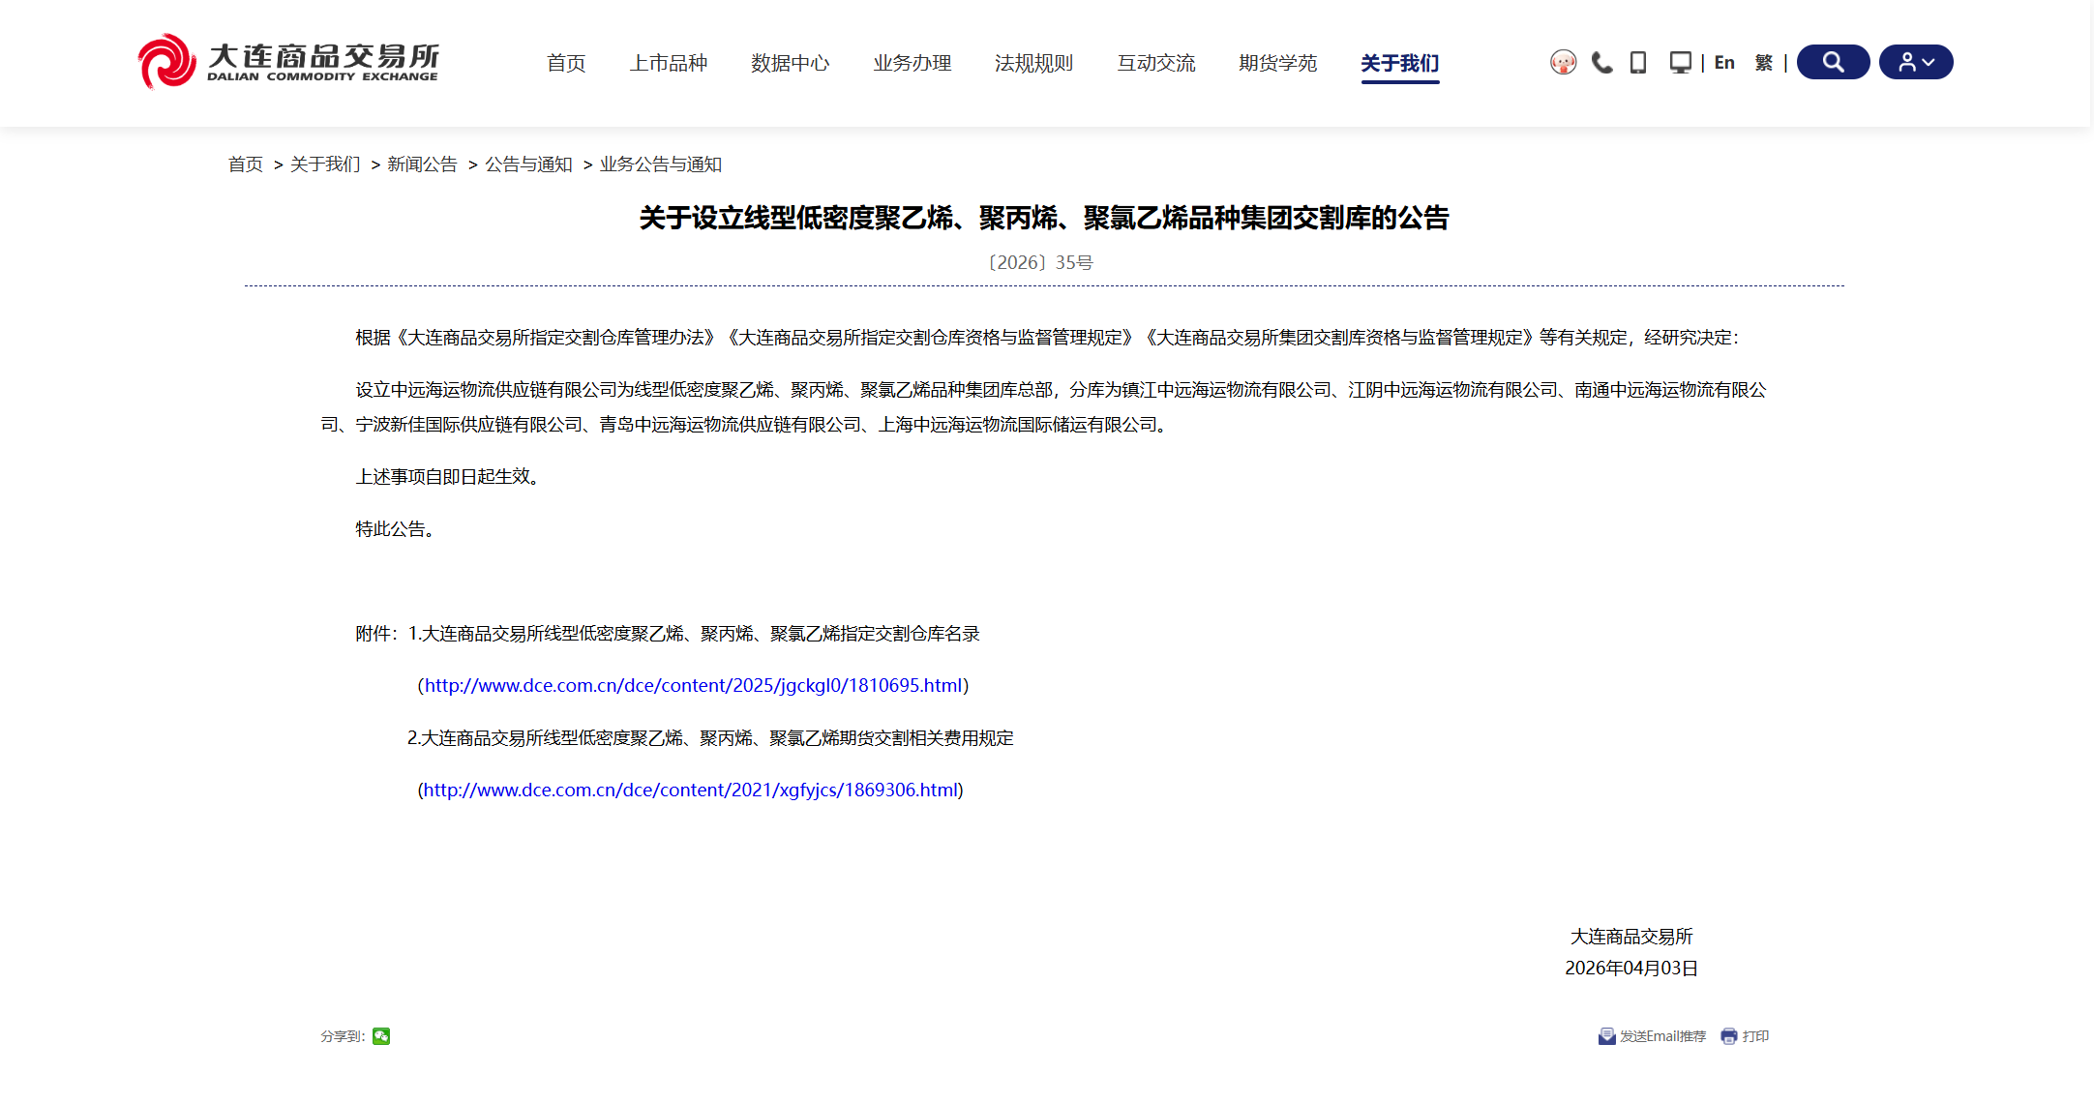Switch to traditional Chinese 繁
Screen dimensions: 2094x1104
click(1763, 62)
